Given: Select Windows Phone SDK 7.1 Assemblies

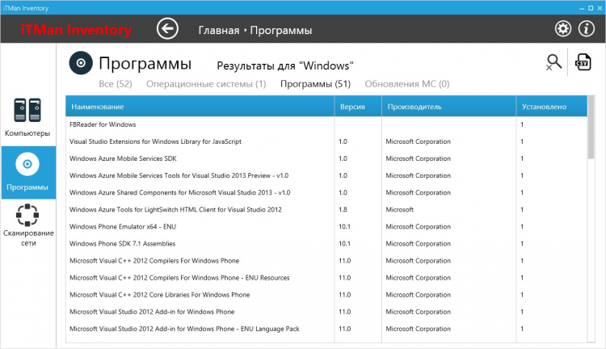Looking at the screenshot, I should pos(326,243).
